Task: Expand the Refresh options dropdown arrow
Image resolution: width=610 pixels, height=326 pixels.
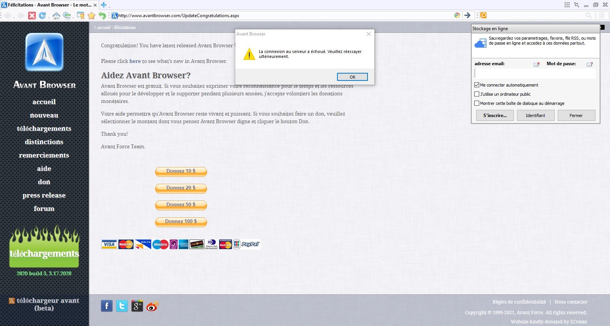Action: [x=48, y=18]
